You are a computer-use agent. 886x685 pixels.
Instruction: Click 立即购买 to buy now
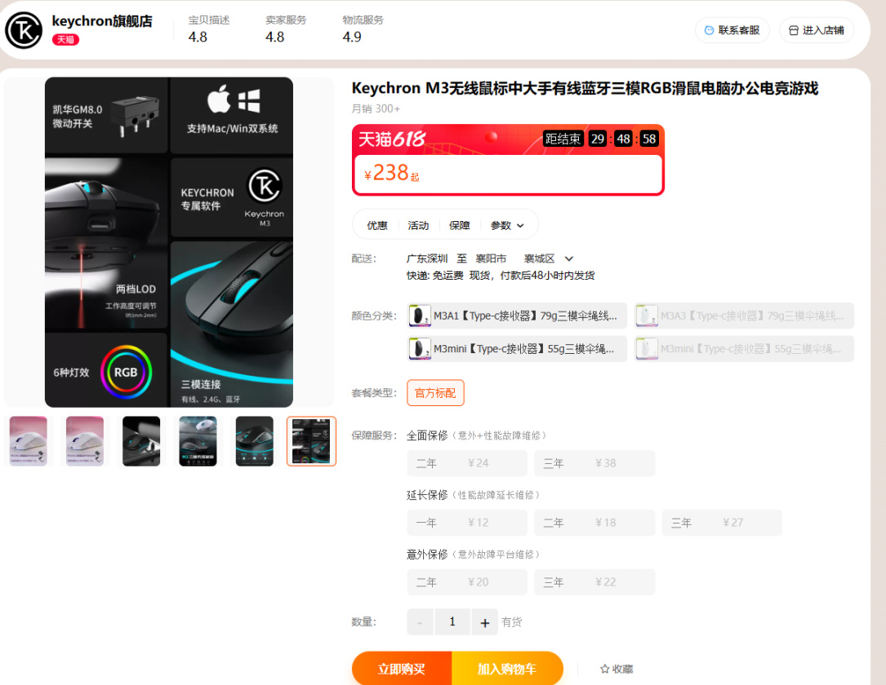401,669
